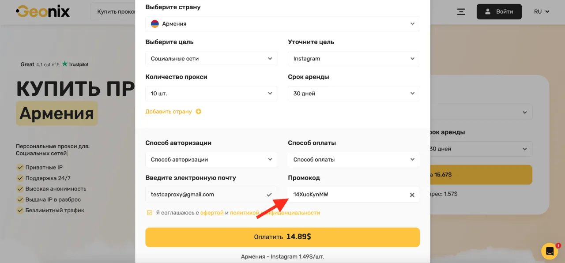The height and width of the screenshot is (263, 565).
Task: Click the Armenia flag icon
Action: click(155, 24)
